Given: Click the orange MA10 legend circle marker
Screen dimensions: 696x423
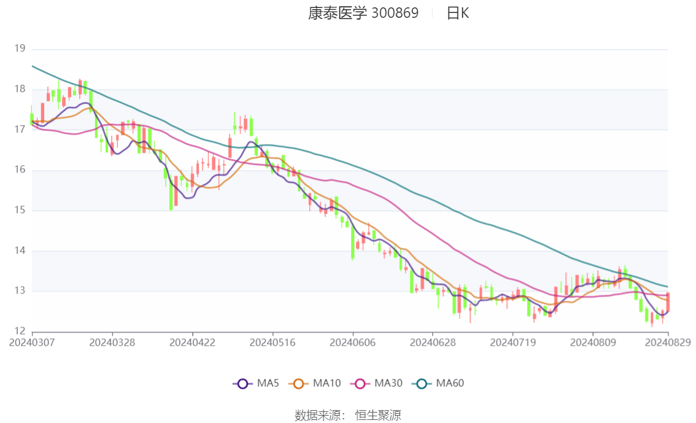Looking at the screenshot, I should (299, 384).
